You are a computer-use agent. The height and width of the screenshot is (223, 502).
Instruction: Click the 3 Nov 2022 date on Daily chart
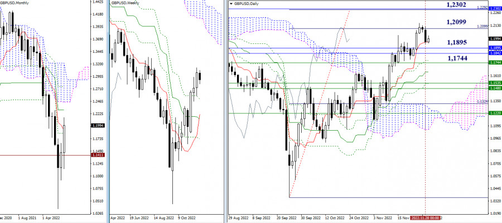tap(383, 219)
